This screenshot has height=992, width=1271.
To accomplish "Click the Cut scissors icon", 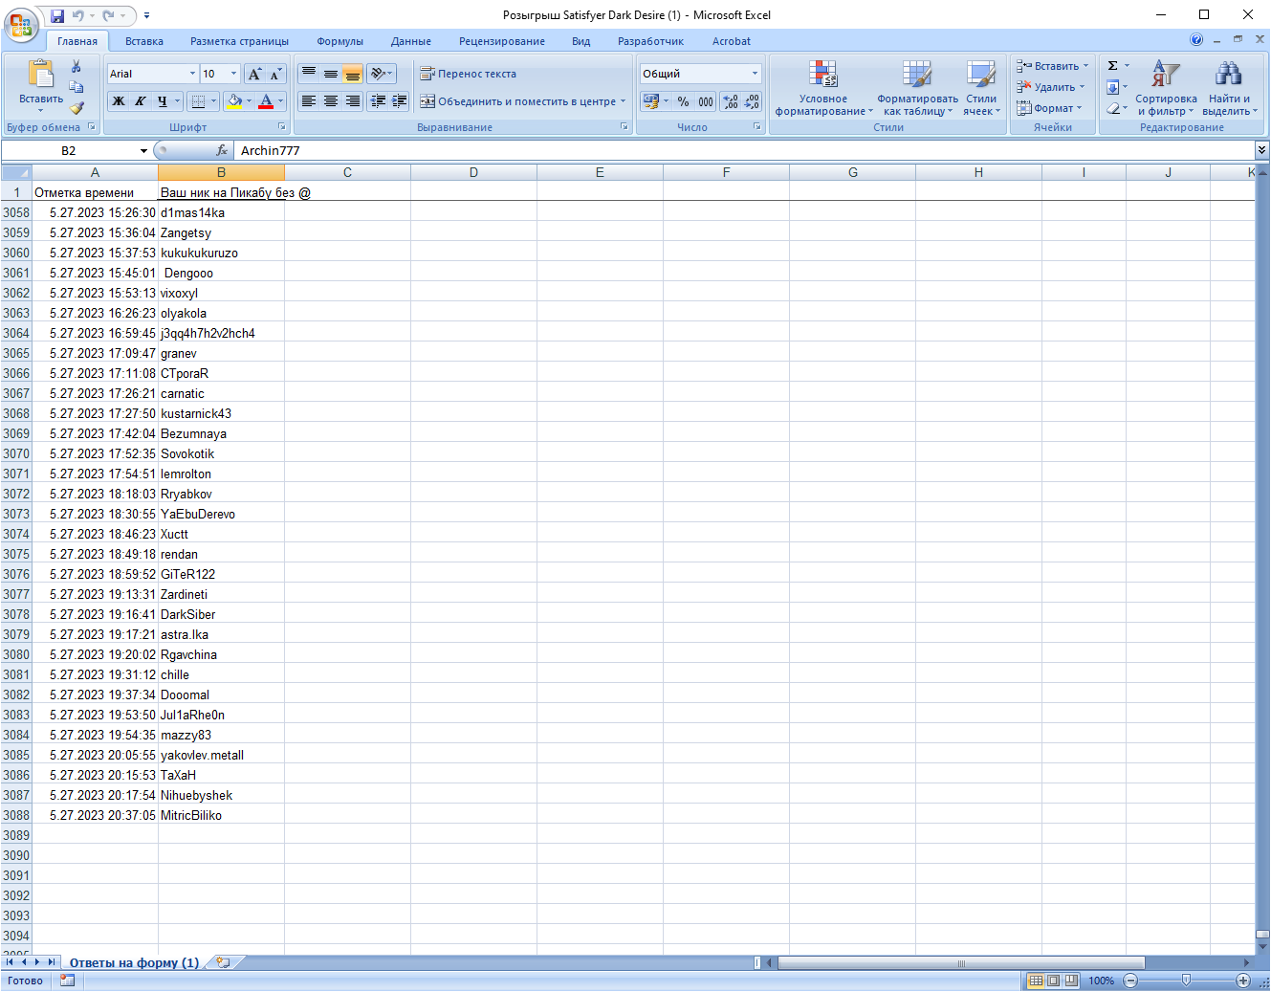I will click(x=77, y=67).
